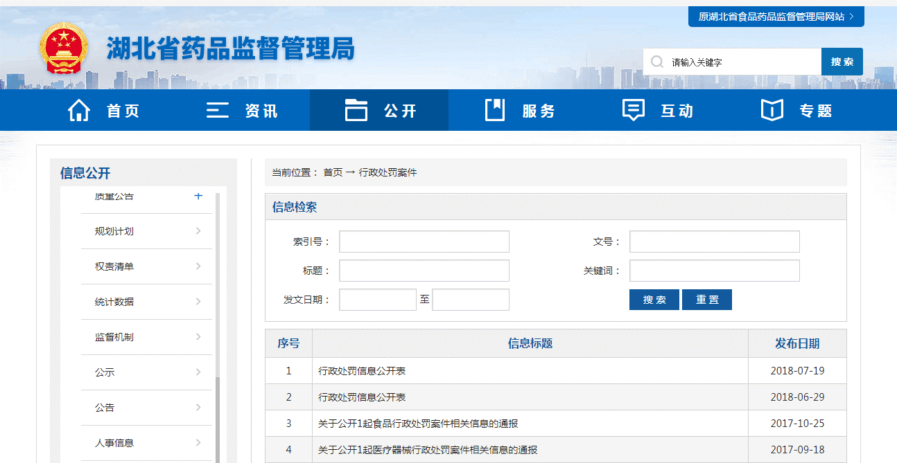Expand the 人事信息 chevron
The height and width of the screenshot is (463, 897).
[x=198, y=442]
